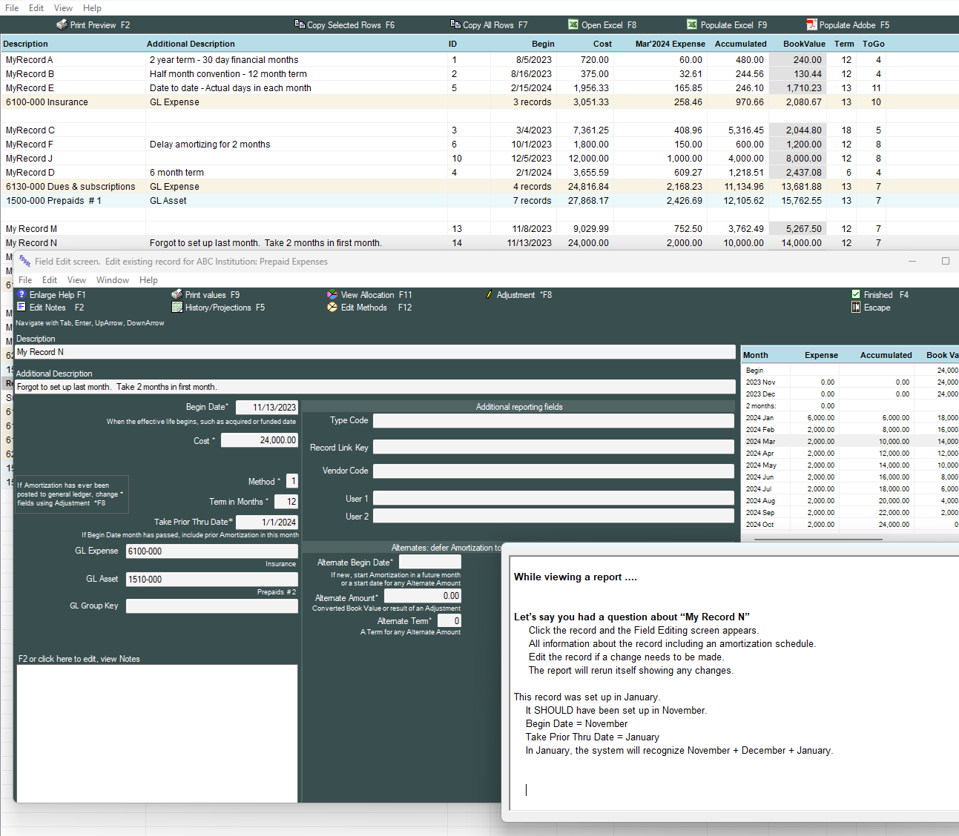Click the User 2 field
The image size is (959, 836).
(x=553, y=516)
